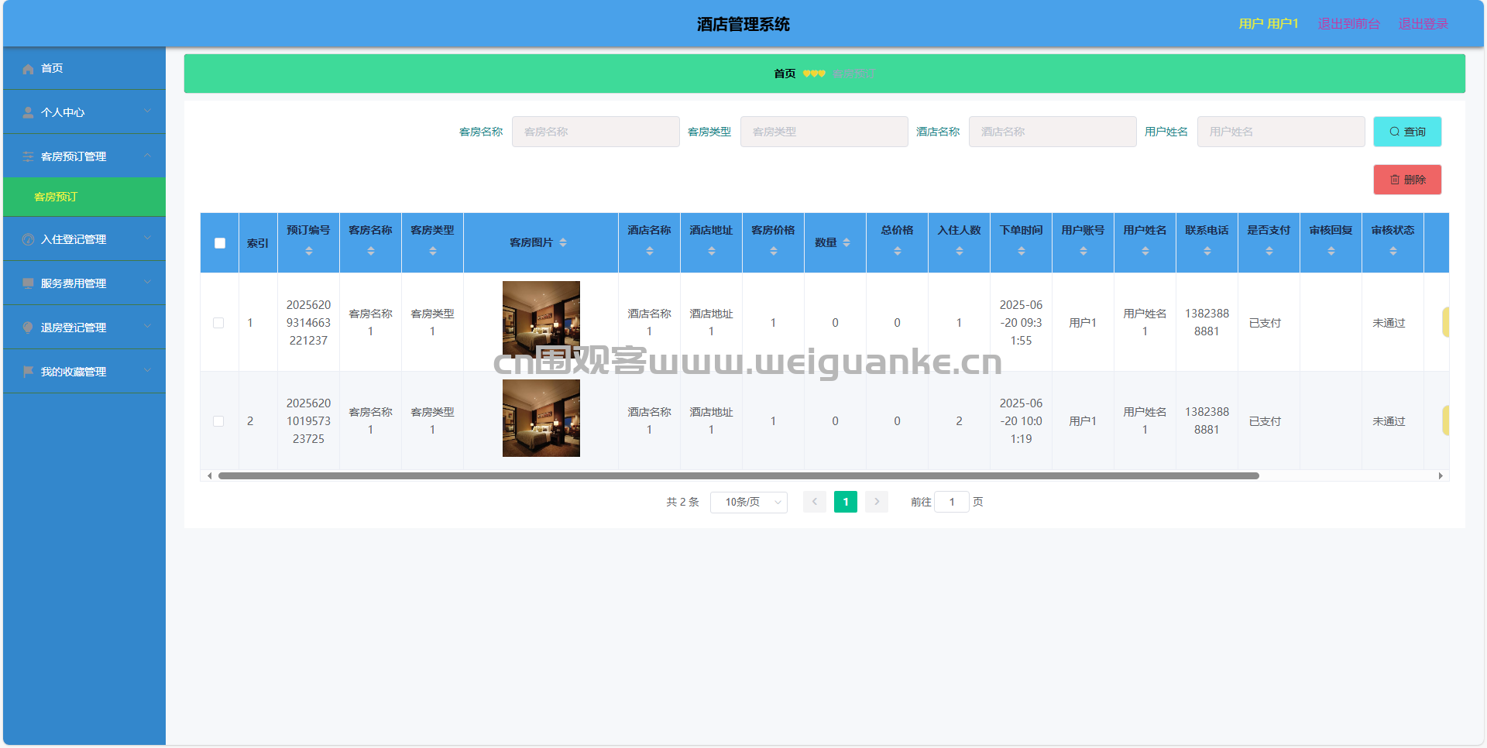This screenshot has width=1487, height=748.
Task: Open the 入住登记管理 sidebar menu
Action: [x=84, y=239]
